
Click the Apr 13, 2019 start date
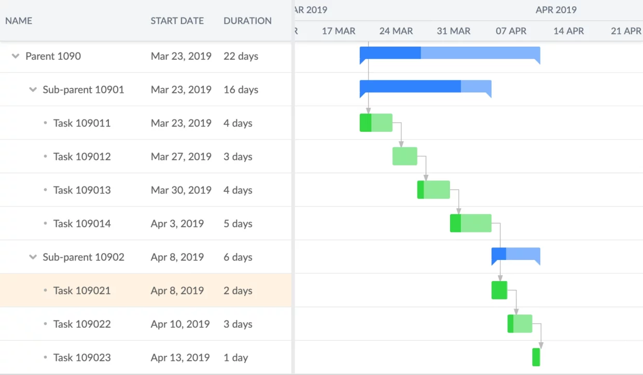[x=180, y=357]
